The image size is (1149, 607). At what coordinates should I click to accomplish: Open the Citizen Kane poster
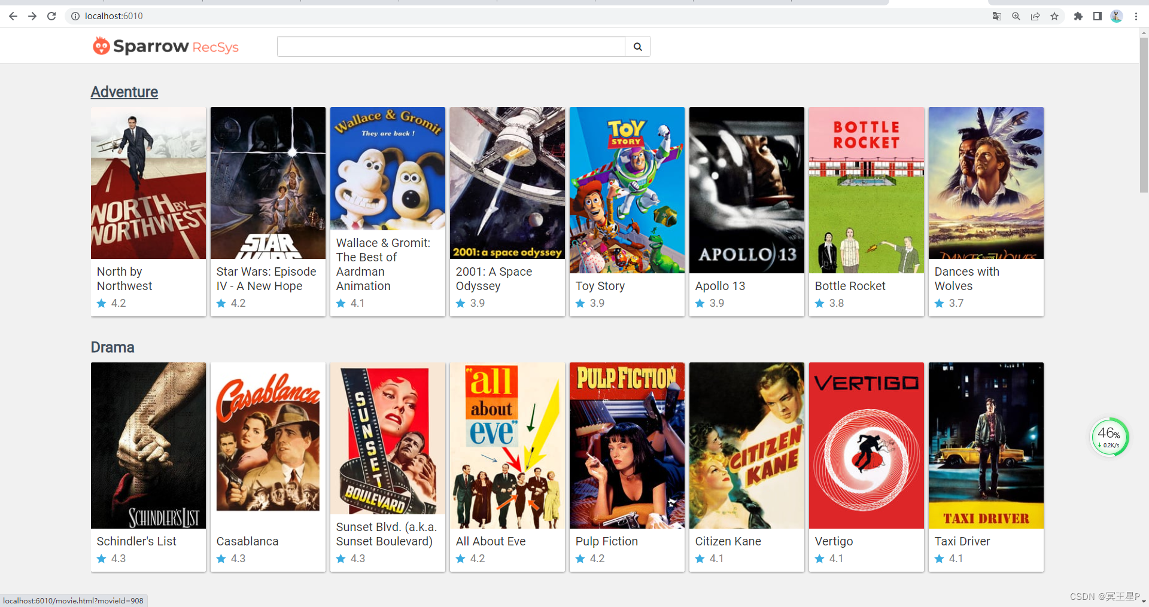[x=747, y=446]
